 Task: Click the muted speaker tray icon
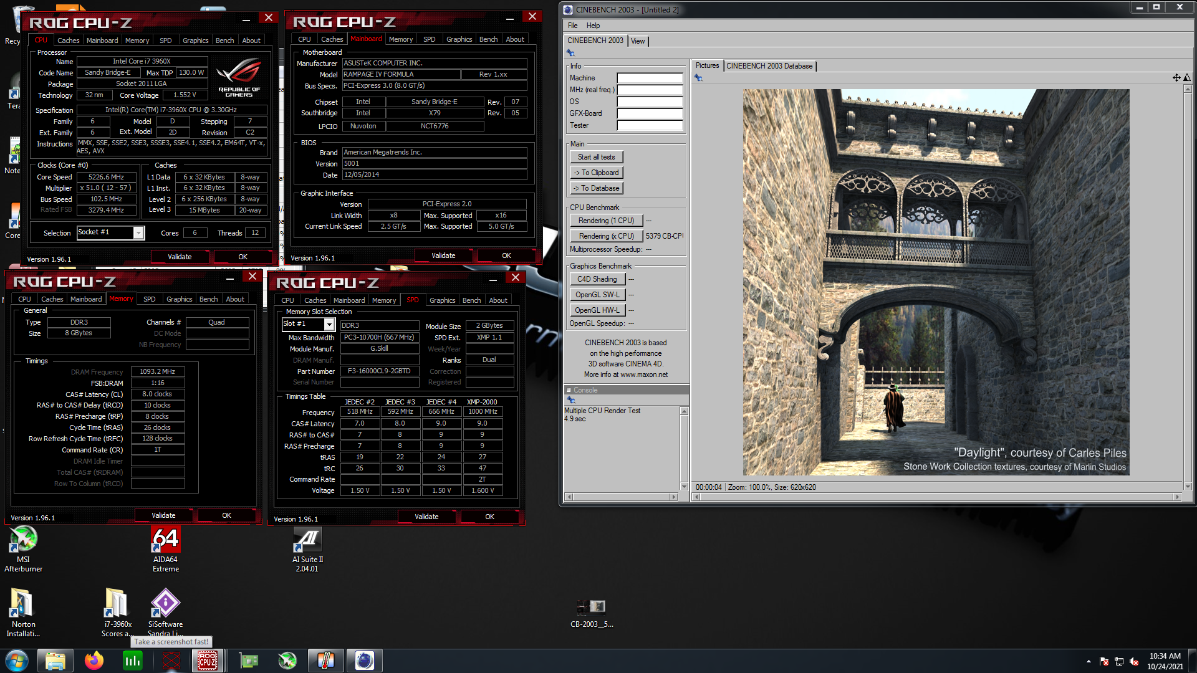coord(1134,661)
